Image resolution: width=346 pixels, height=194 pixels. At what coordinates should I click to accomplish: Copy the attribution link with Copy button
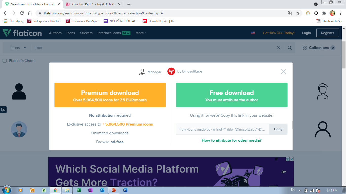pos(278,129)
